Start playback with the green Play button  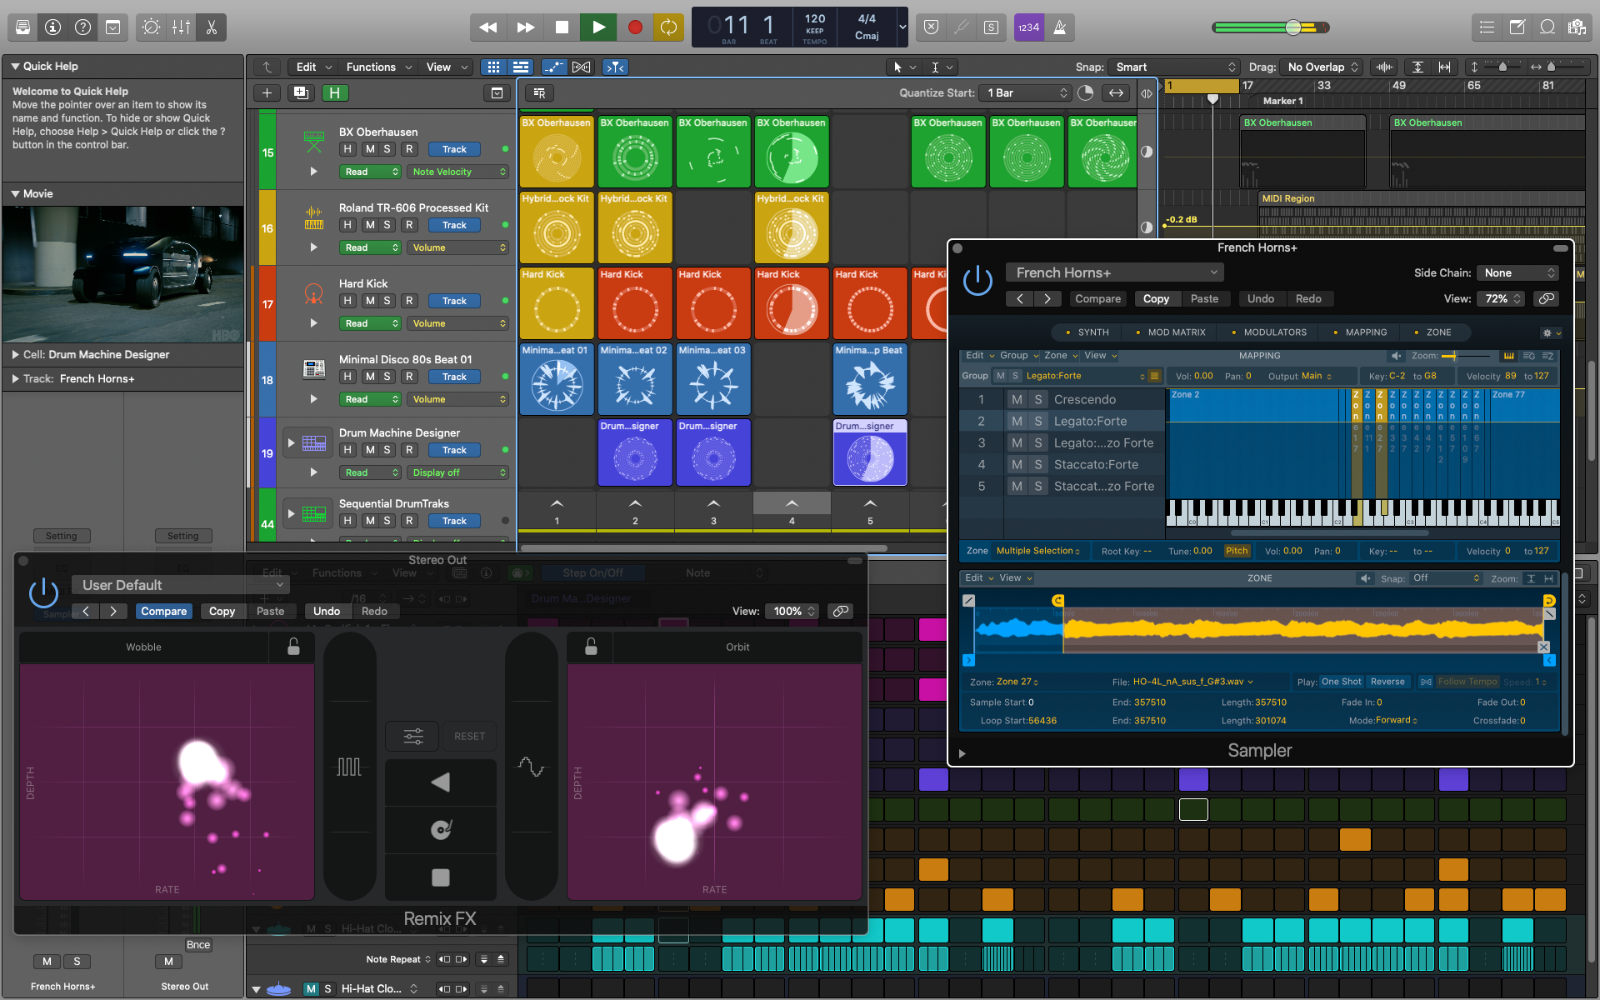pos(598,27)
